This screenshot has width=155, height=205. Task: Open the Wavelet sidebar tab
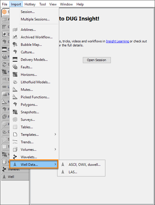tap(15, 169)
